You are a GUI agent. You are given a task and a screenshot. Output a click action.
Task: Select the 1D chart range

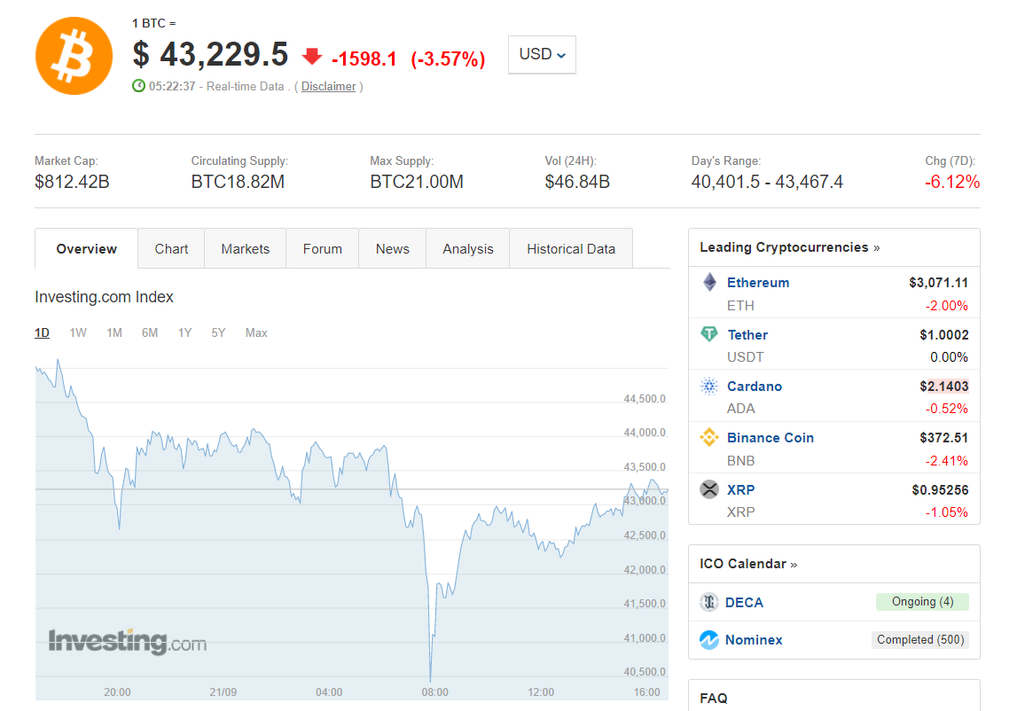pos(43,332)
